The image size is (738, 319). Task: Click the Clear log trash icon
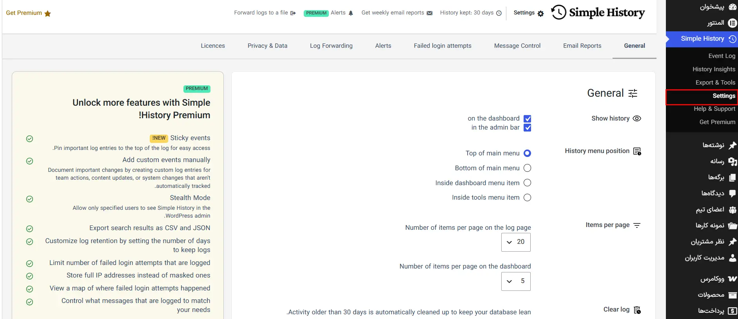click(x=637, y=310)
